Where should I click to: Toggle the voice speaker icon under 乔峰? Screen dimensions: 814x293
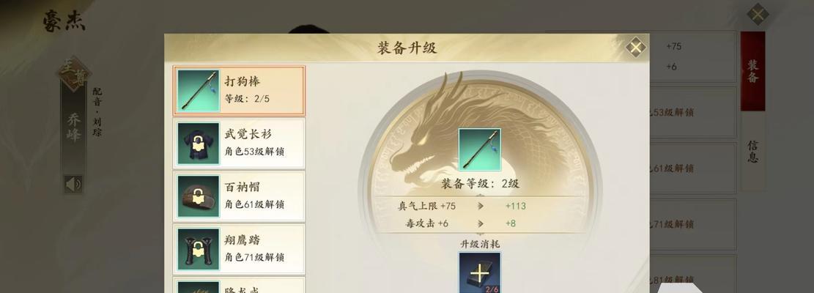[73, 184]
